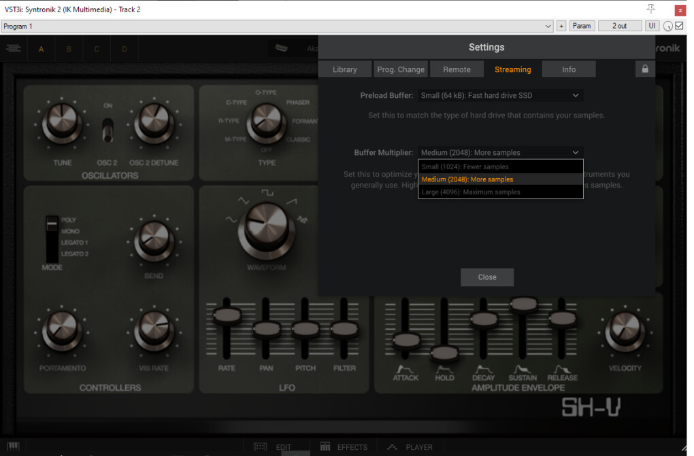
Task: Switch to the Streaming tab
Action: pyautogui.click(x=512, y=69)
